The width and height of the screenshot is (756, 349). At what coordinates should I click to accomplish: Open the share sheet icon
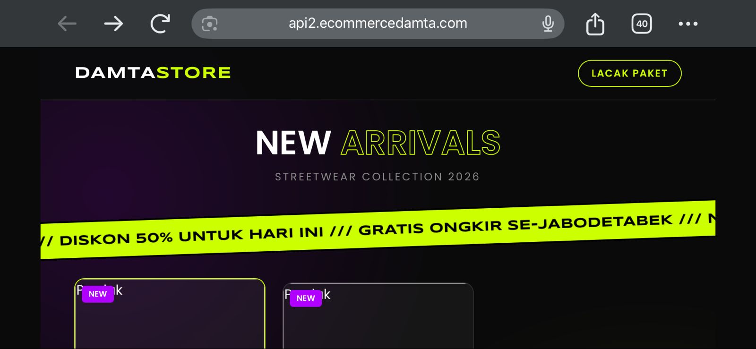point(595,24)
